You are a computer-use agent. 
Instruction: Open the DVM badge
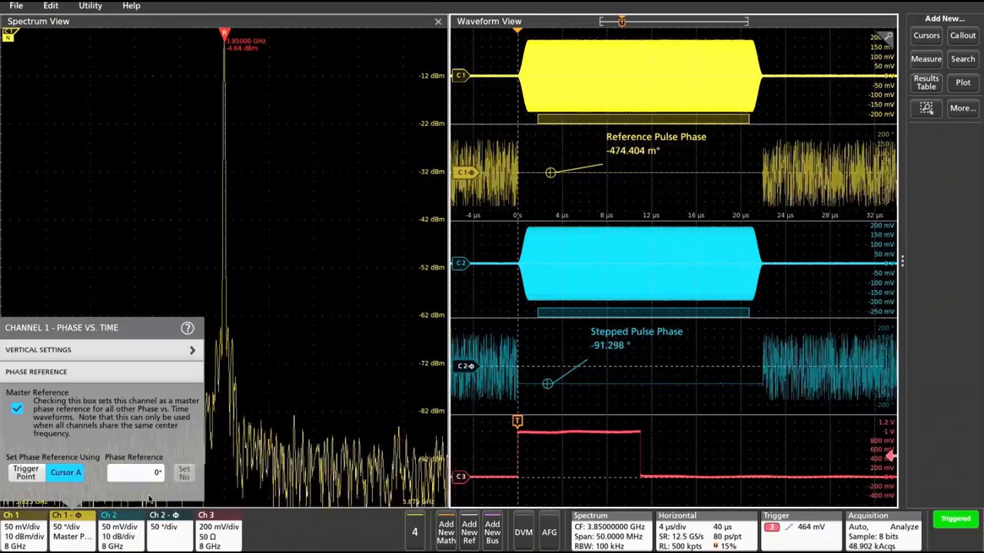524,531
